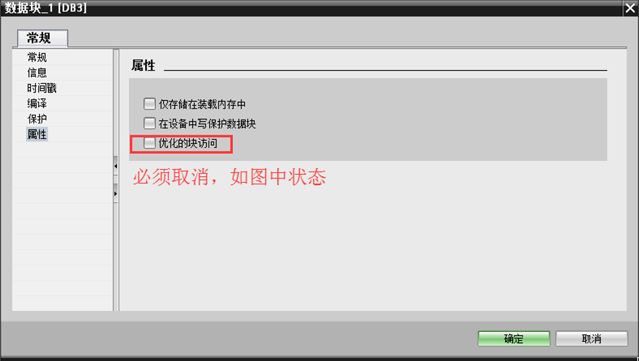639x361 pixels.
Task: Click the 取消 button to discard changes
Action: [x=591, y=339]
